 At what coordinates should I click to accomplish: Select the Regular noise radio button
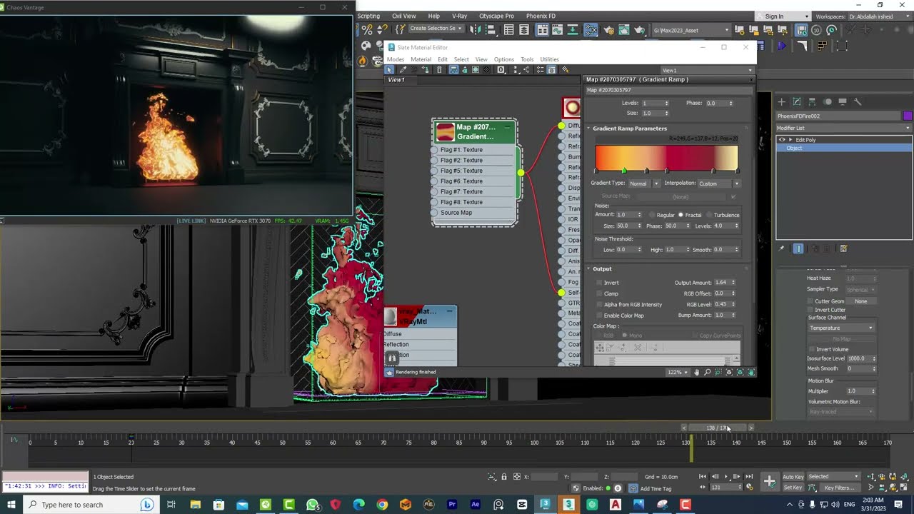(652, 215)
